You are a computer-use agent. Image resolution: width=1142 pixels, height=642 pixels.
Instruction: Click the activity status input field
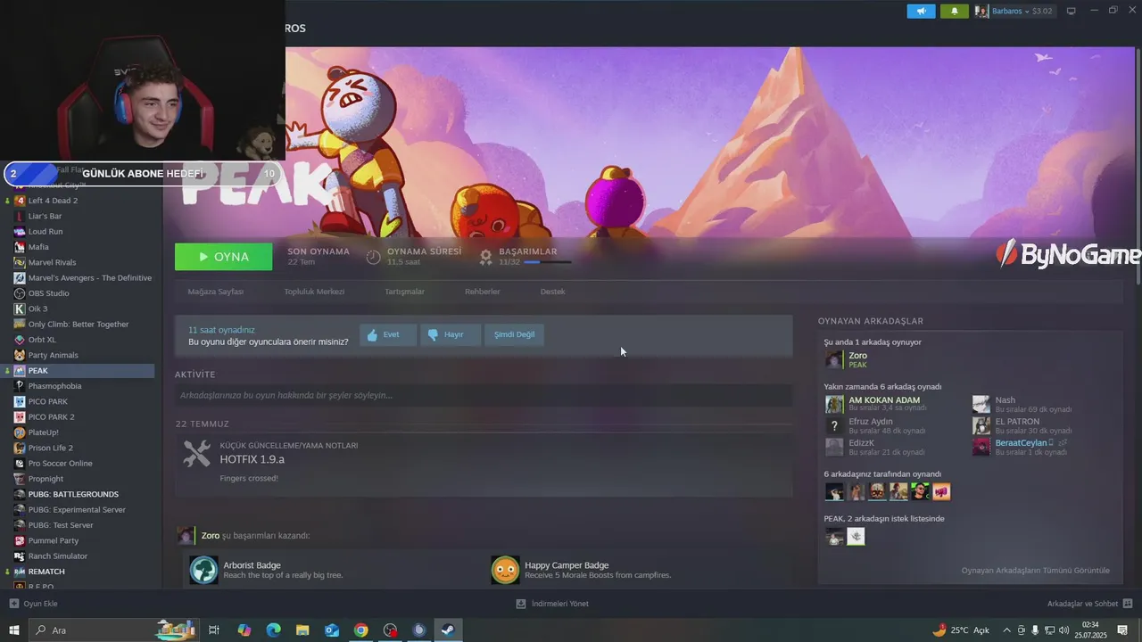tap(484, 395)
